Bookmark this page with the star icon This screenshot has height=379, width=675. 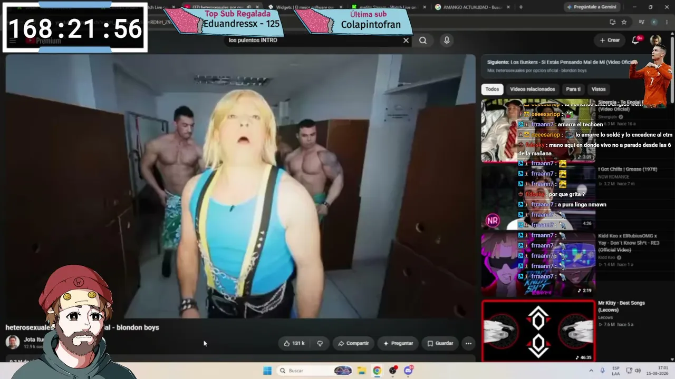pos(624,22)
